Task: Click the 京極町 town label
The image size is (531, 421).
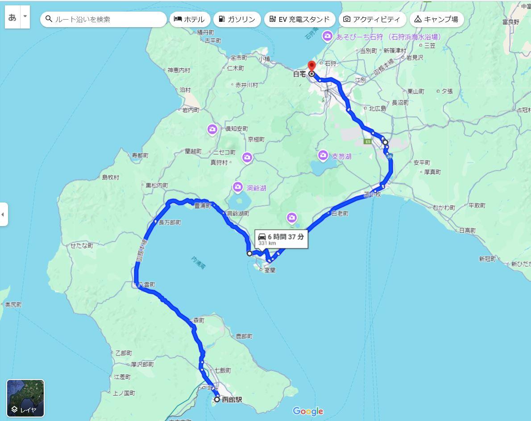Action: [x=257, y=139]
